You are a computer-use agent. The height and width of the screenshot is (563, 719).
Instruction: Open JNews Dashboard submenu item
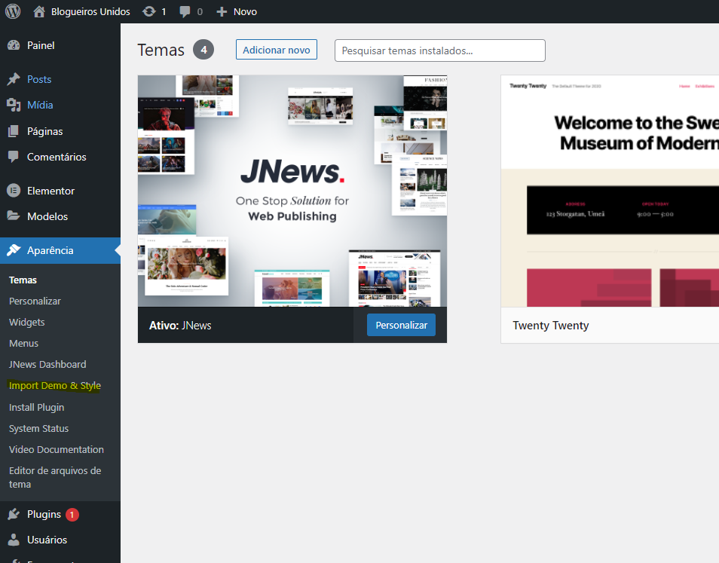(47, 365)
